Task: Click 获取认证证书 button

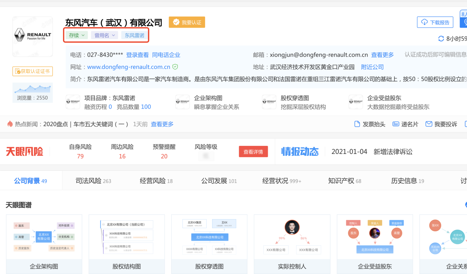Action: [32, 71]
